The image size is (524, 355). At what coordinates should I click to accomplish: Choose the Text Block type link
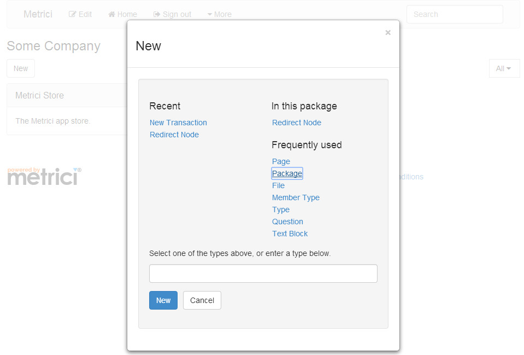[290, 234]
